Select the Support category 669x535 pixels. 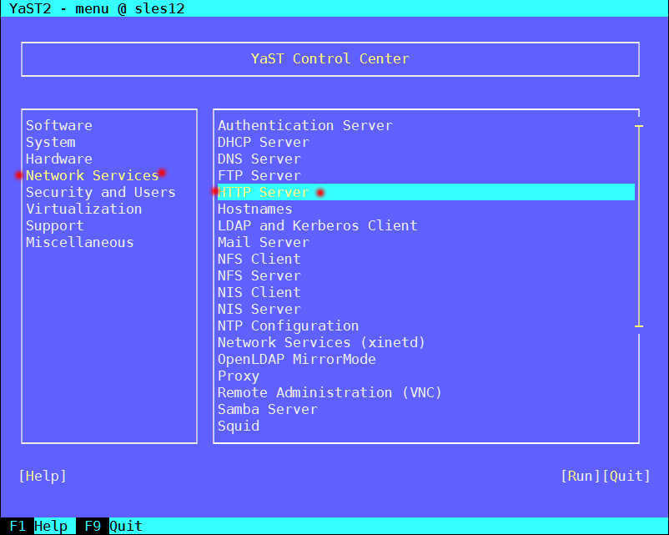tap(54, 225)
